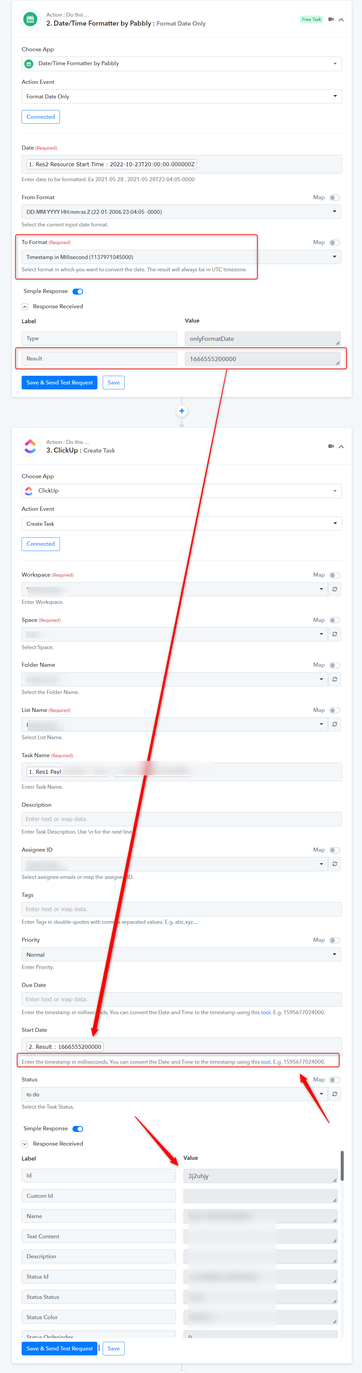Viewport: 362px width, 1373px height.
Task: Click the Description input field
Action: 181,819
